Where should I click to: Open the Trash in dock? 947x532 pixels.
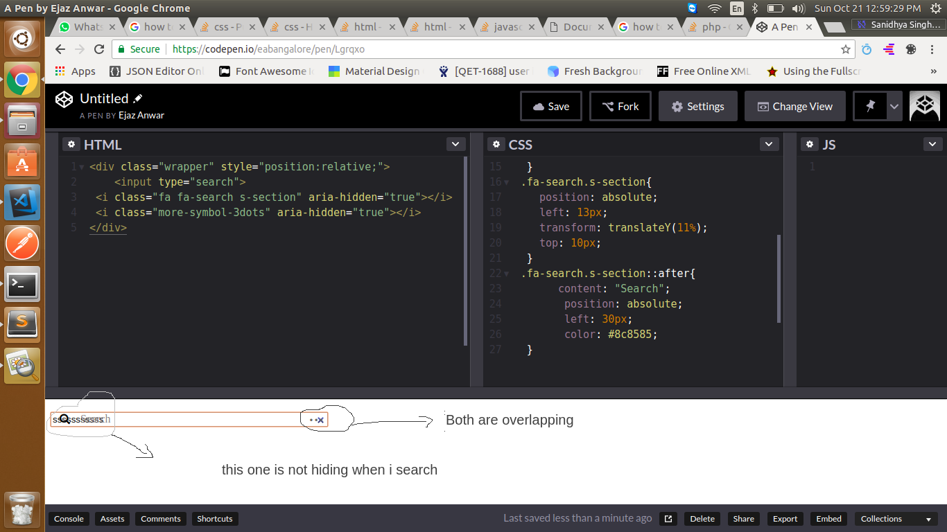point(23,511)
